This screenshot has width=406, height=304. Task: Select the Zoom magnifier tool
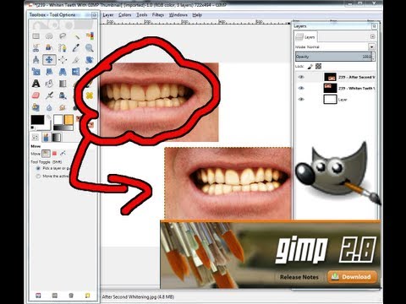(90, 48)
